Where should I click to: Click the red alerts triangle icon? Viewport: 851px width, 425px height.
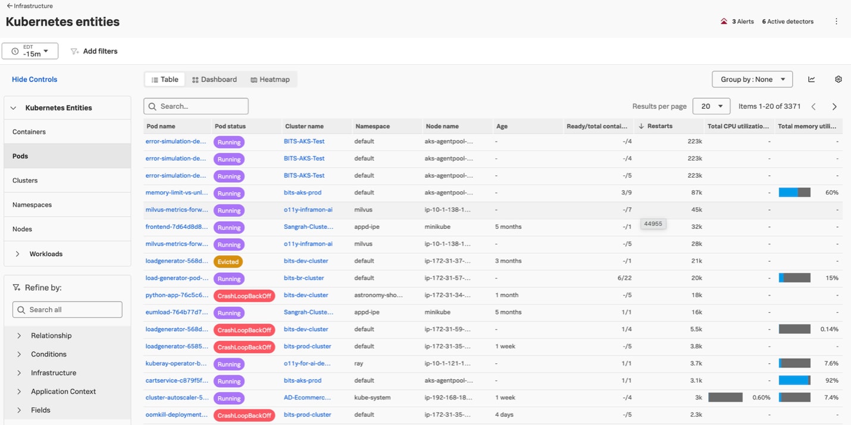pos(724,21)
